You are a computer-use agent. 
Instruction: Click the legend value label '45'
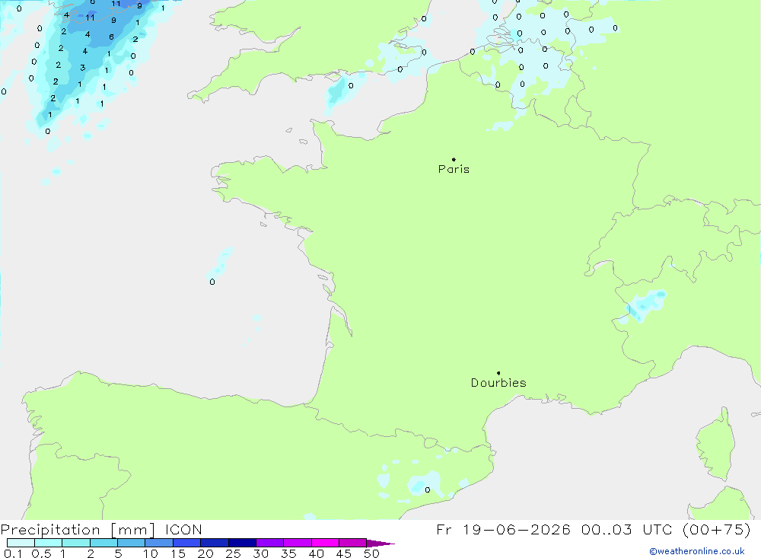344,553
